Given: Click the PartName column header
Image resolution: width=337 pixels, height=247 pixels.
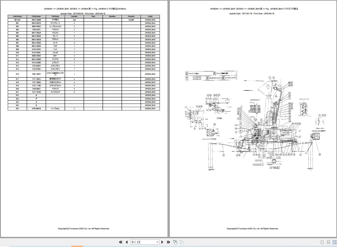Looking at the screenshot, I should pyautogui.click(x=55, y=16).
